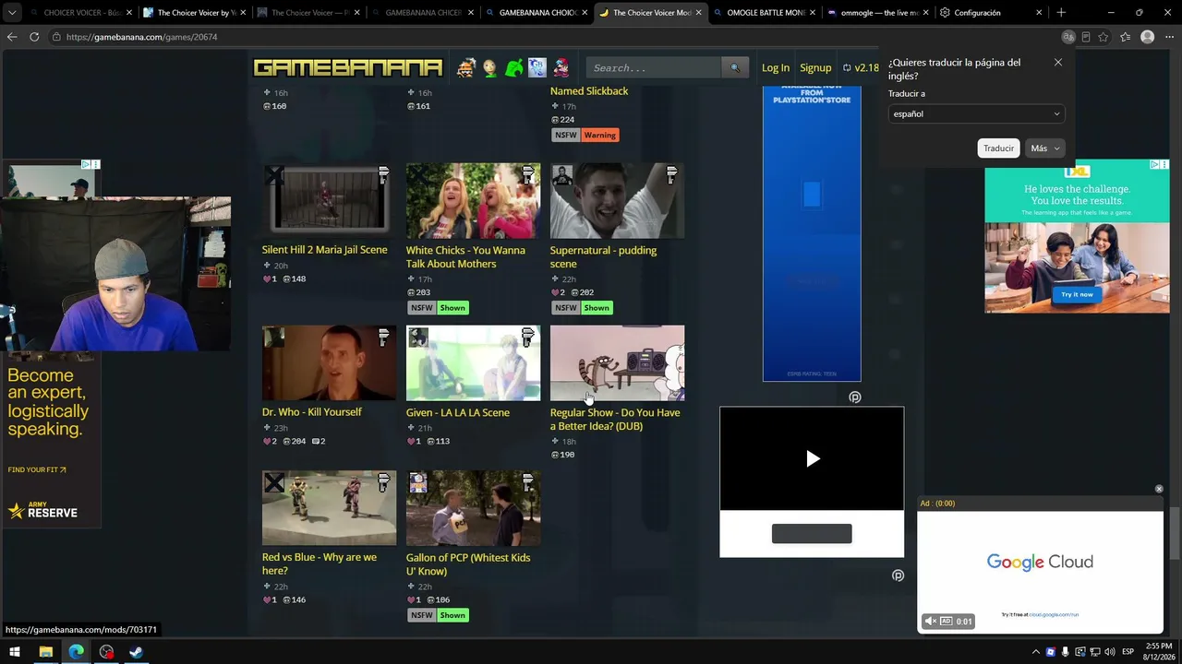The height and width of the screenshot is (664, 1182).
Task: Click submitter avatar on Gallon of PCP thumbnail
Action: point(418,482)
